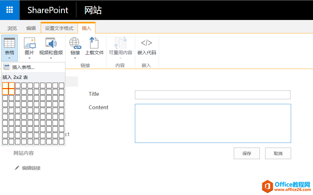Click the 视频和音频 insert icon
Viewport: 313px width, 195px height.
51,44
